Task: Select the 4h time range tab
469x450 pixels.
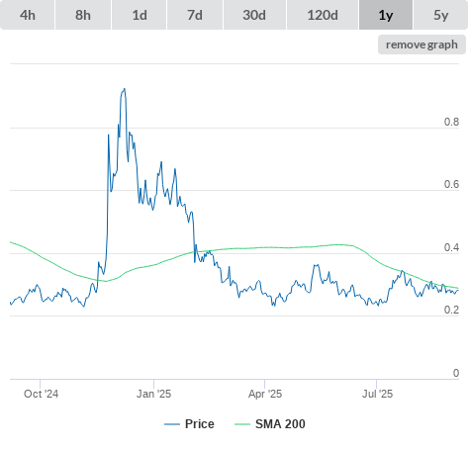Action: (x=28, y=15)
